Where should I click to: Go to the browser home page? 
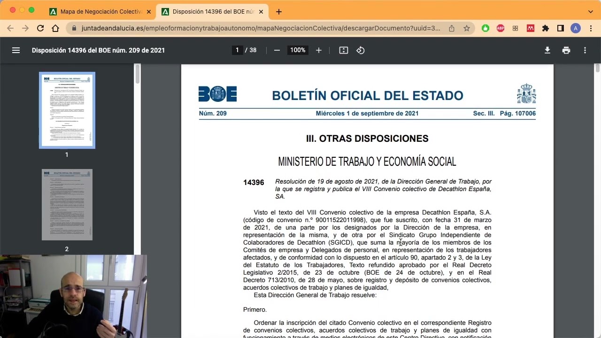coord(55,28)
